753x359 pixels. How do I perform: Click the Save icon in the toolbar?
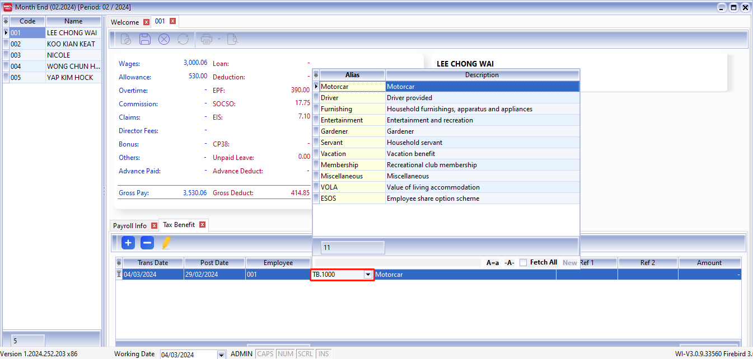point(145,39)
